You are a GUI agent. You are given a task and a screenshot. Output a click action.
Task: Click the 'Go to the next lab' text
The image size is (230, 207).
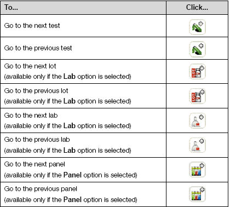tap(31, 116)
